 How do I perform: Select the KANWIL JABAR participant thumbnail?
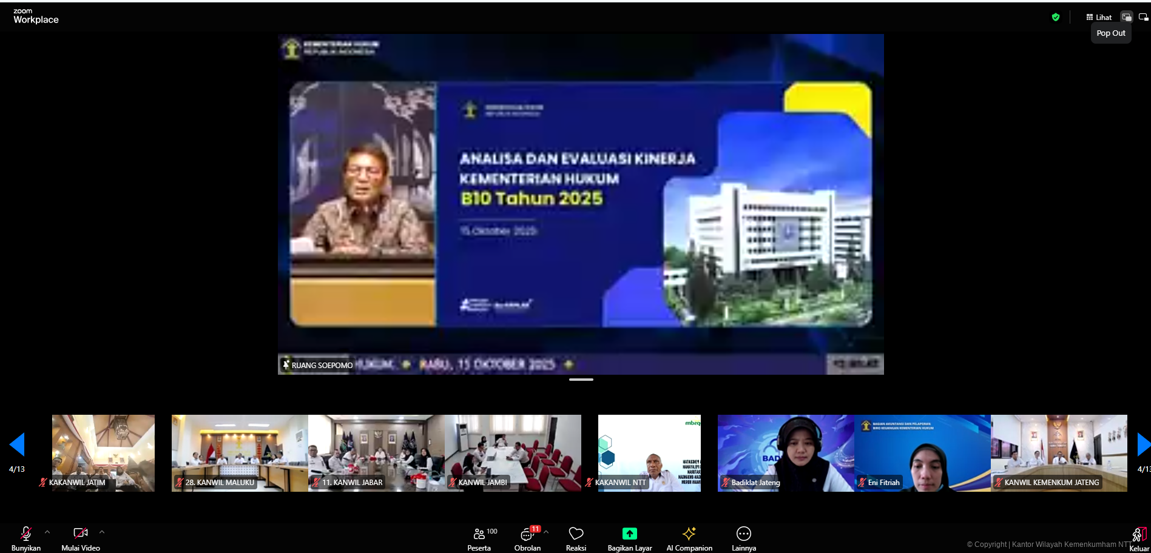click(376, 452)
